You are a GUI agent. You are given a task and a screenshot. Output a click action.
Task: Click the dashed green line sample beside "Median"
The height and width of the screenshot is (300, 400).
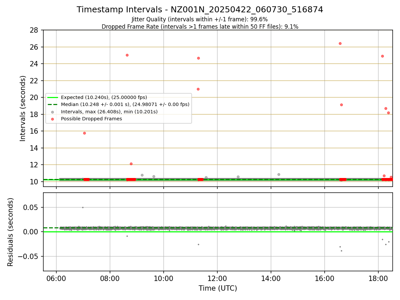coord(52,104)
